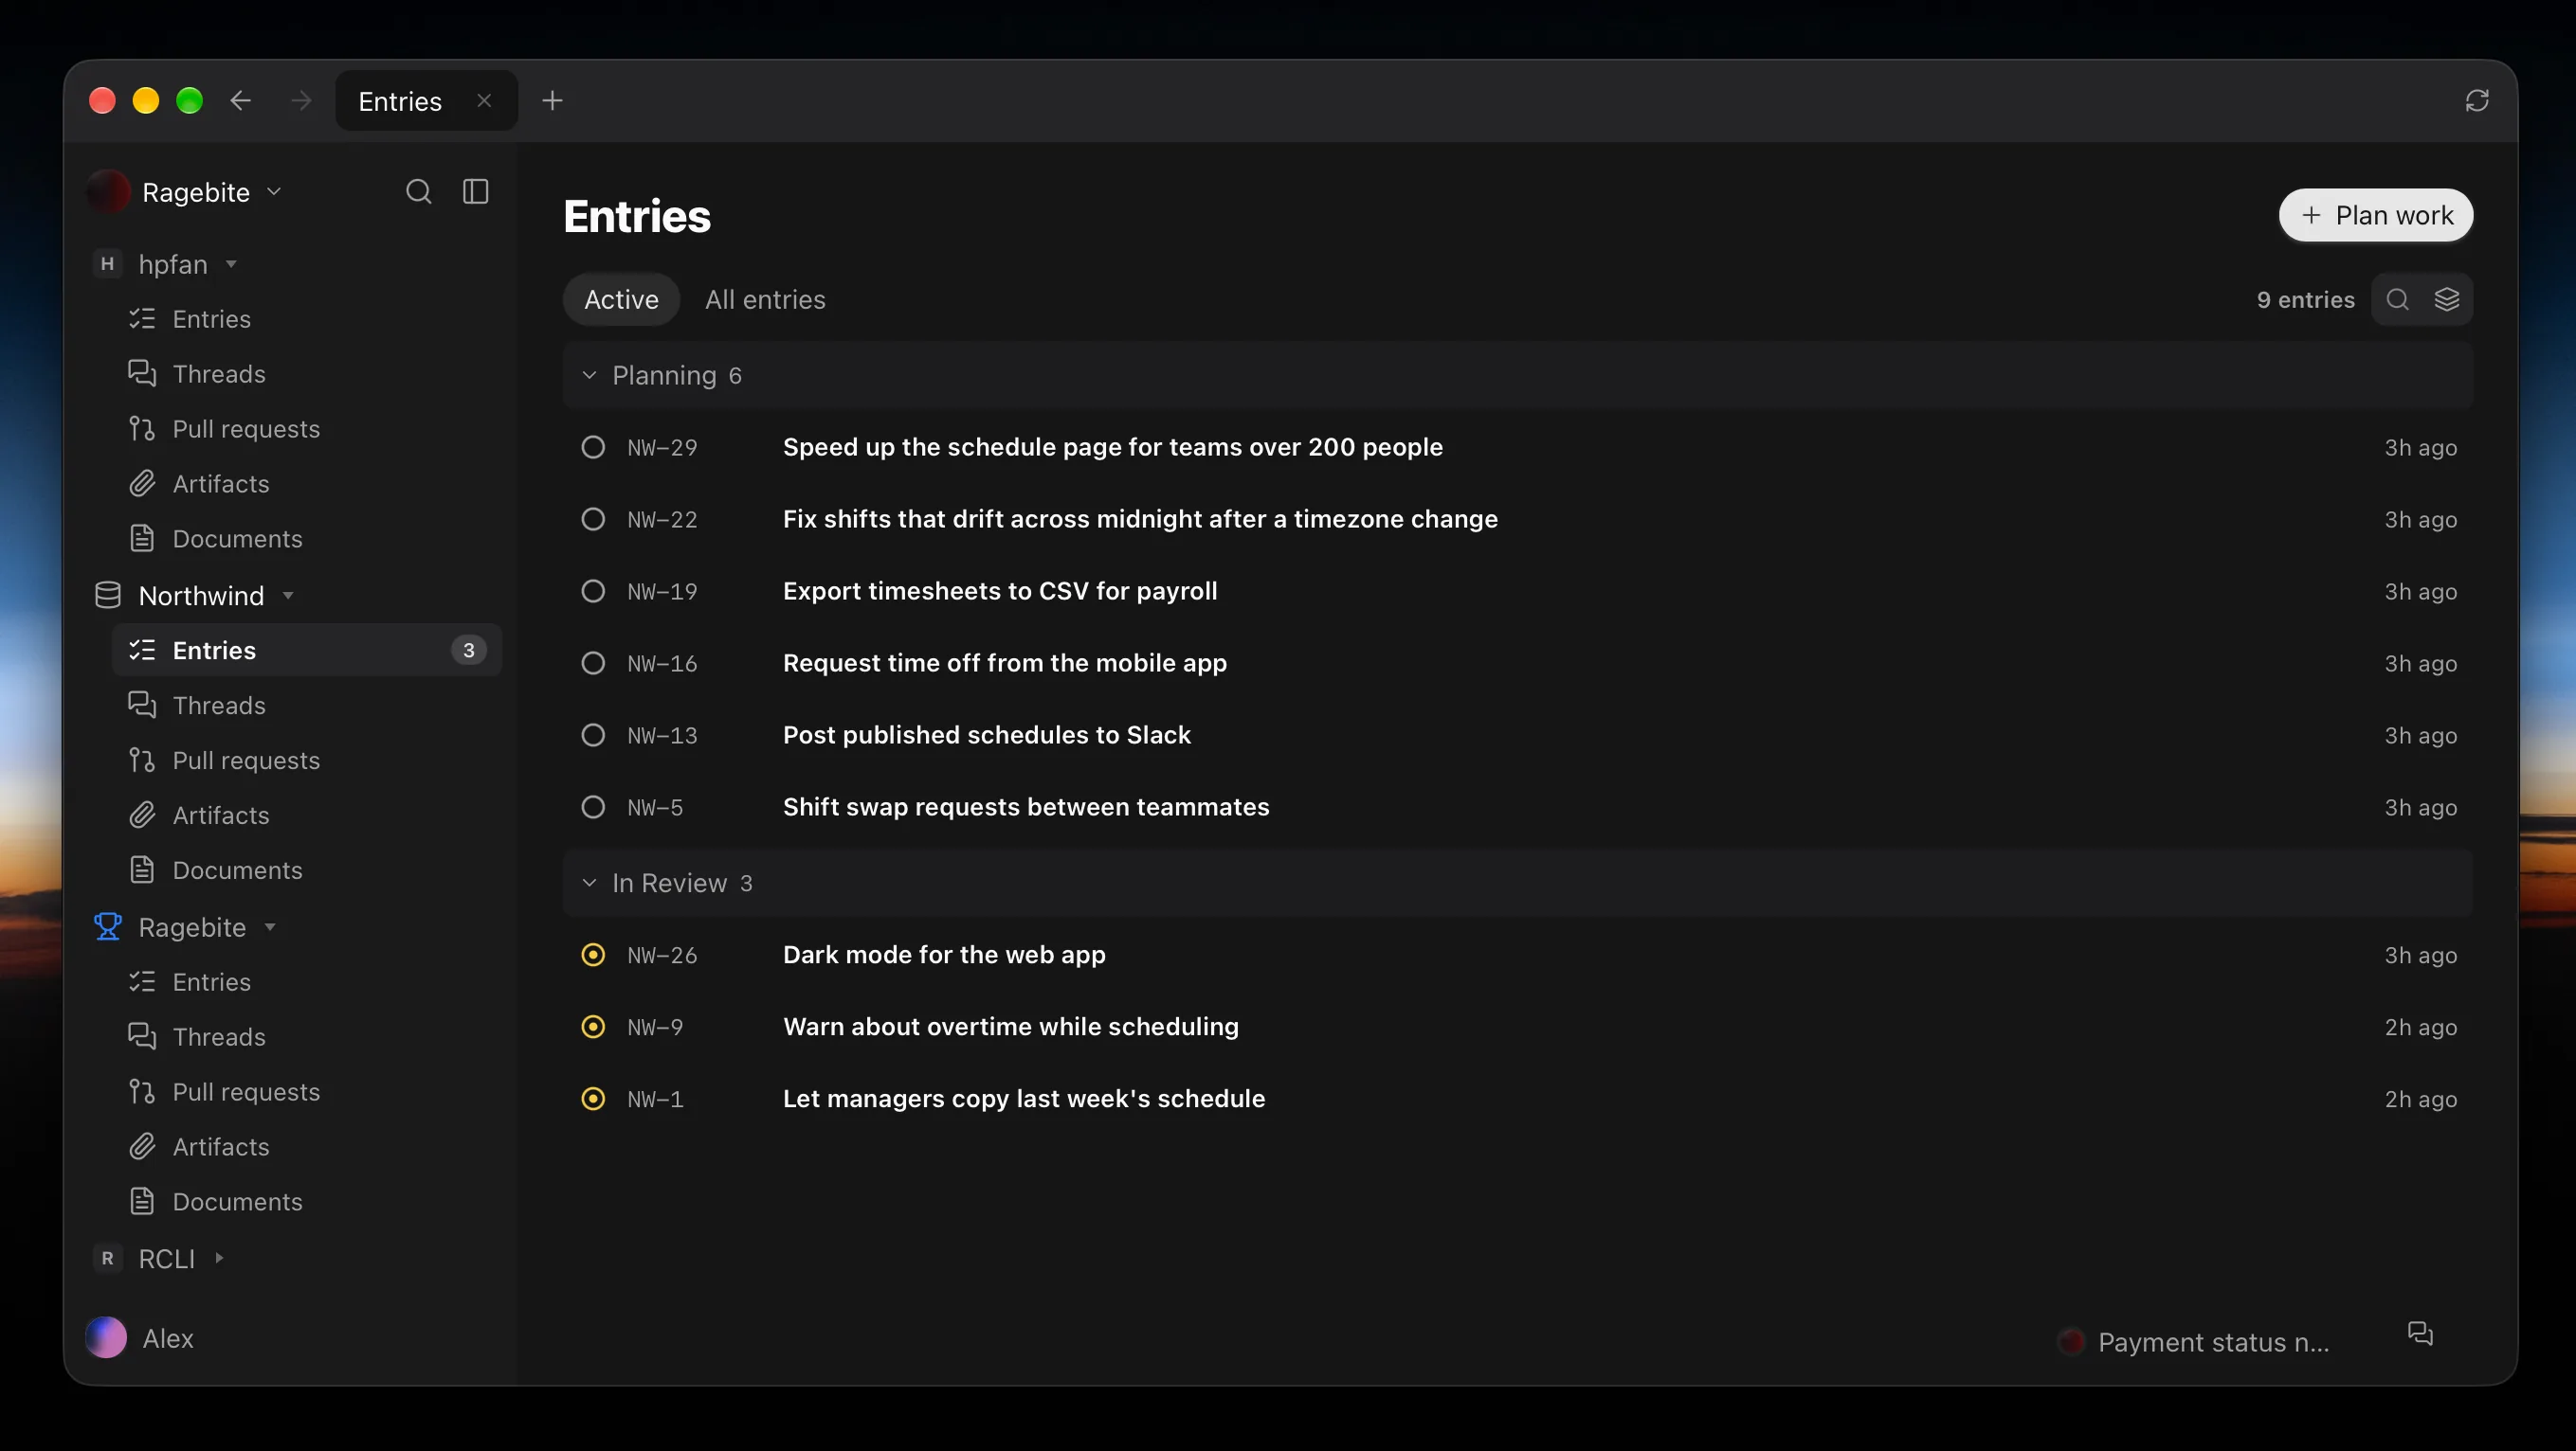Collapse the Planning group
The image size is (2576, 1451).
589,376
